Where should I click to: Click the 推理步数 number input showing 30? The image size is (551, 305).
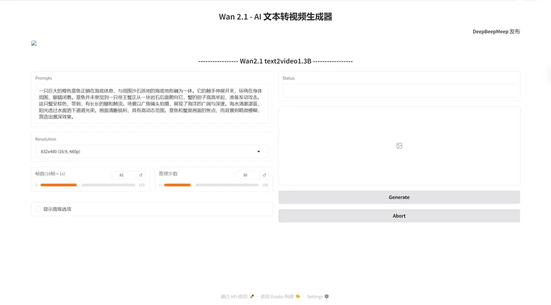[x=247, y=175]
